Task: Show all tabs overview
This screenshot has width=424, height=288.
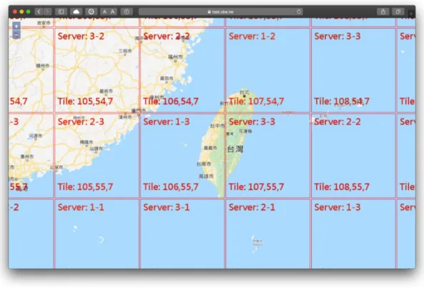Action: click(x=398, y=11)
